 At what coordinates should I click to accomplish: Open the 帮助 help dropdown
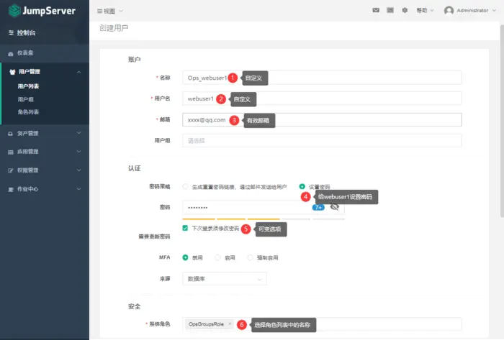click(x=425, y=10)
